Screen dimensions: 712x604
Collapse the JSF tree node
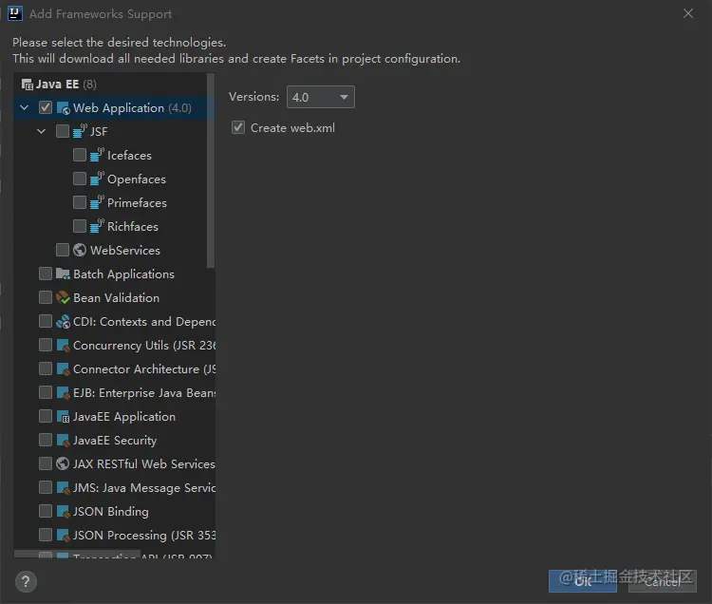42,131
